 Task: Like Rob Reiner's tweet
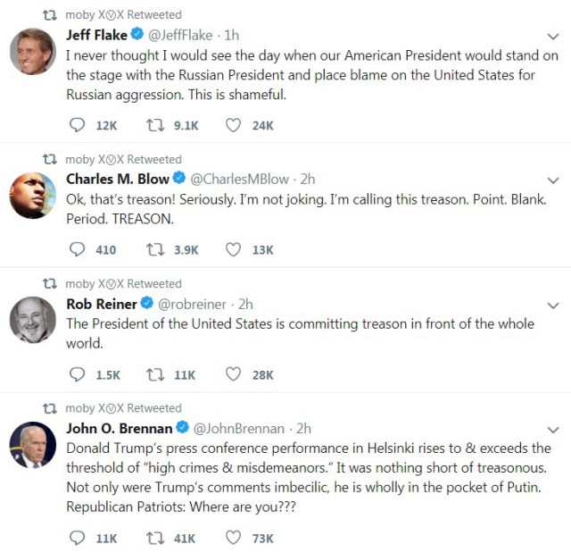point(234,374)
